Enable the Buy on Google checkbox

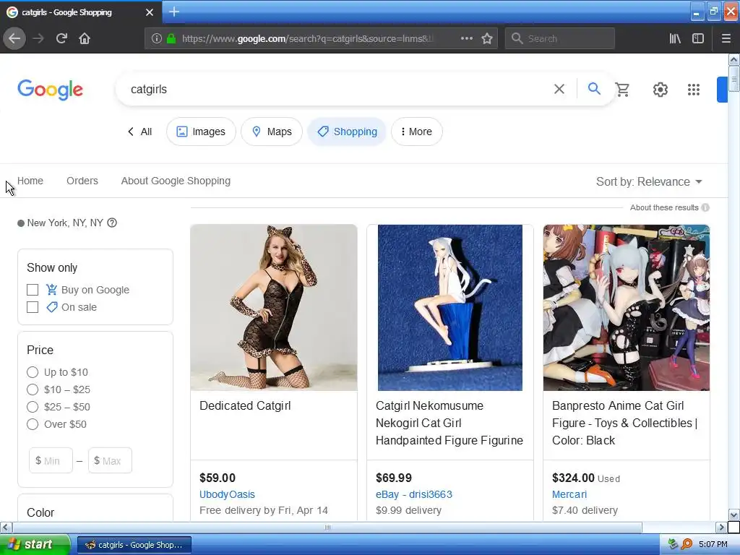point(33,290)
